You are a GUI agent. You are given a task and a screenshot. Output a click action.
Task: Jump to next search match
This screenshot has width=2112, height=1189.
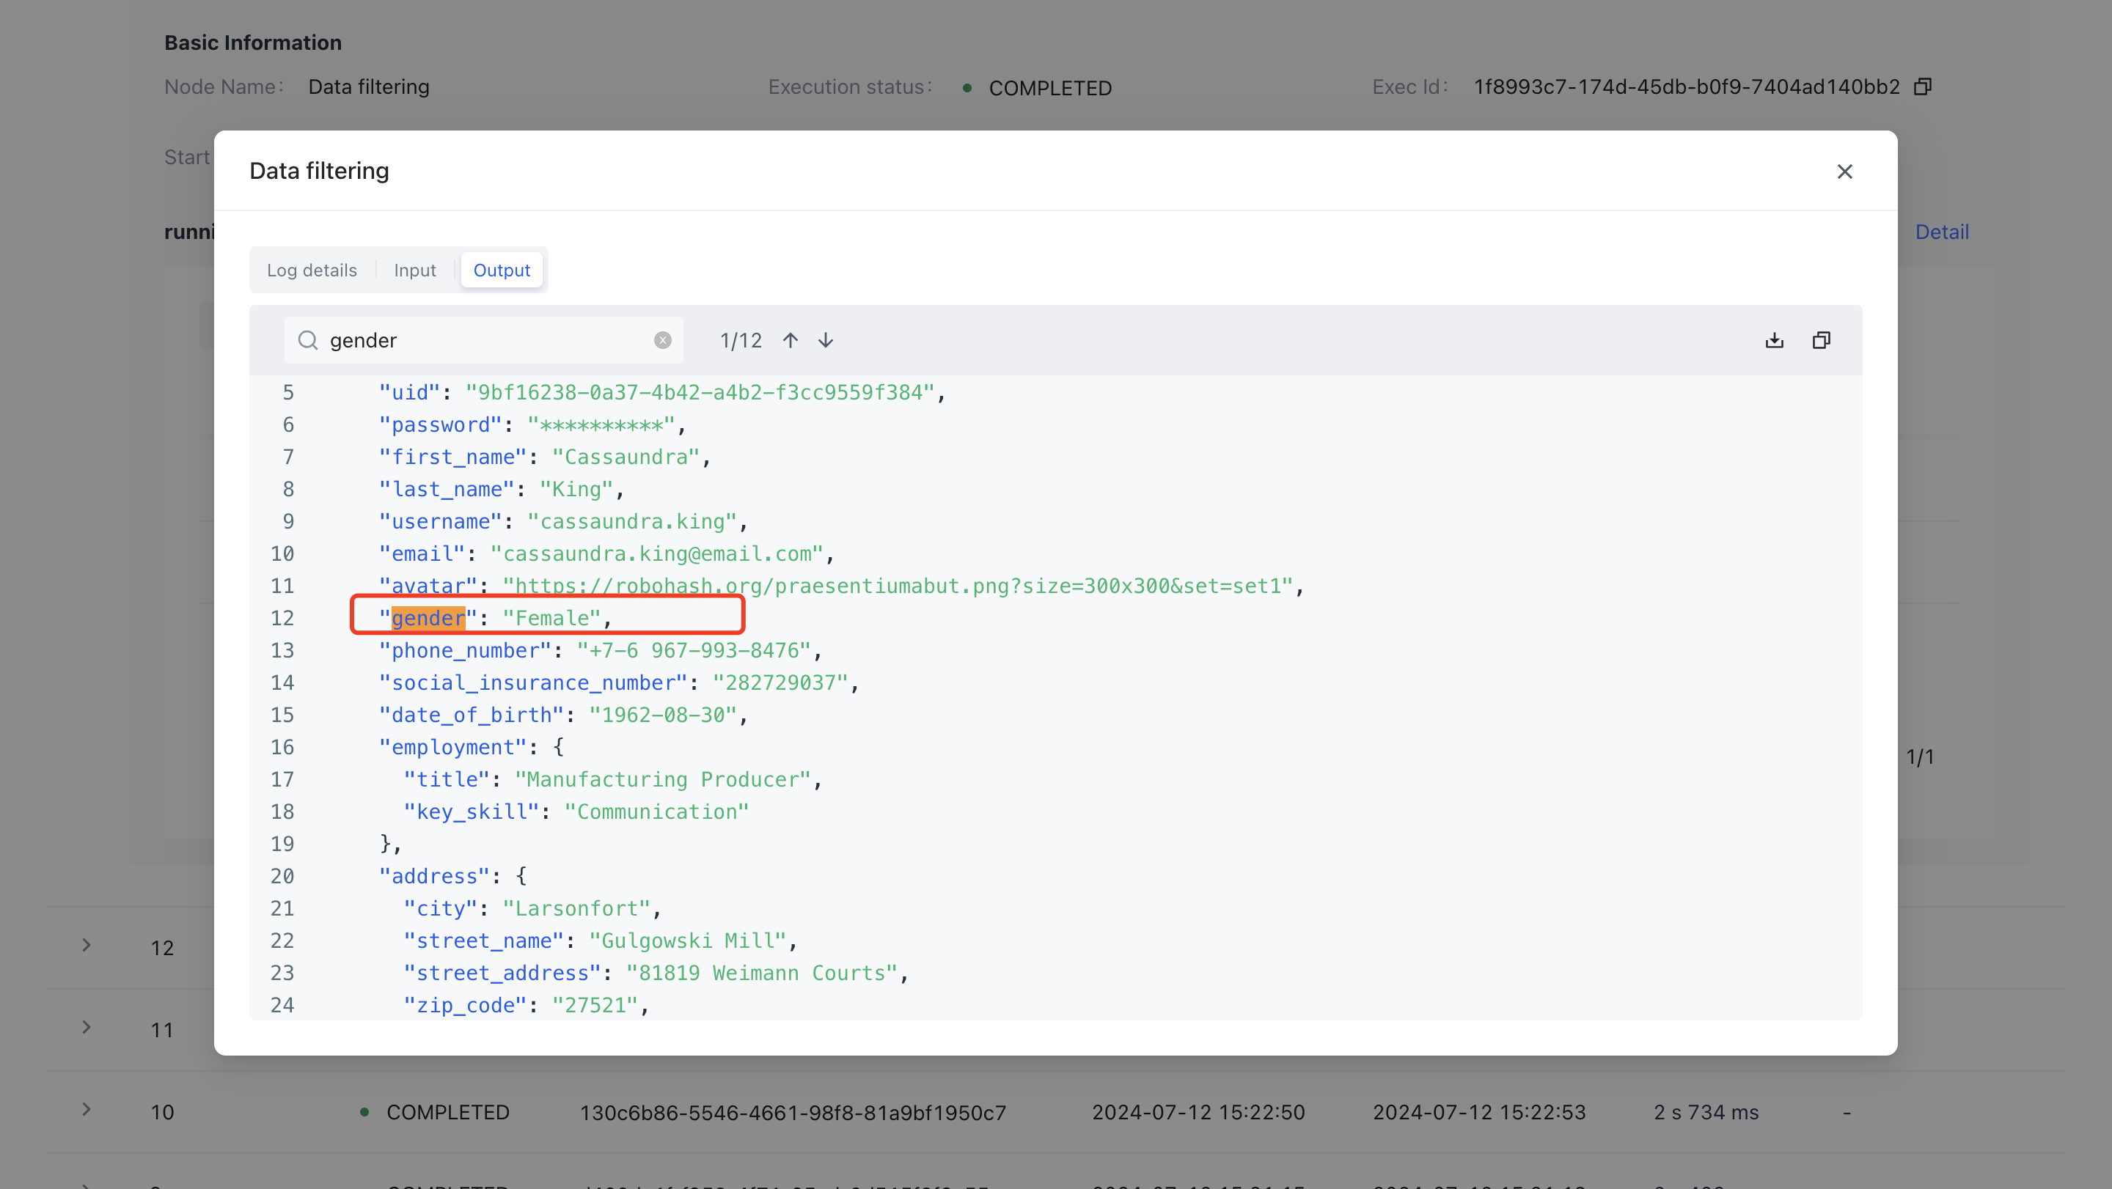pyautogui.click(x=826, y=340)
